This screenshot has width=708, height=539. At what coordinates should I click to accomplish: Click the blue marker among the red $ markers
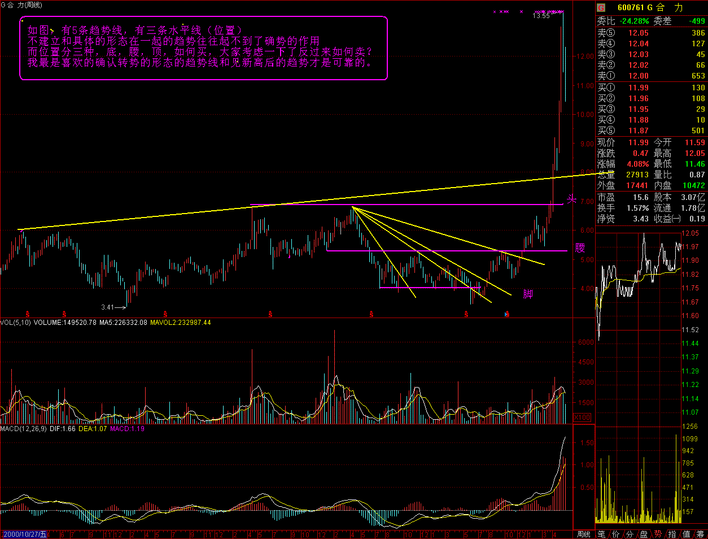point(507,314)
